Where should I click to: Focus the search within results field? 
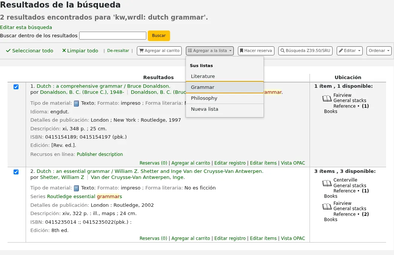[x=113, y=36]
